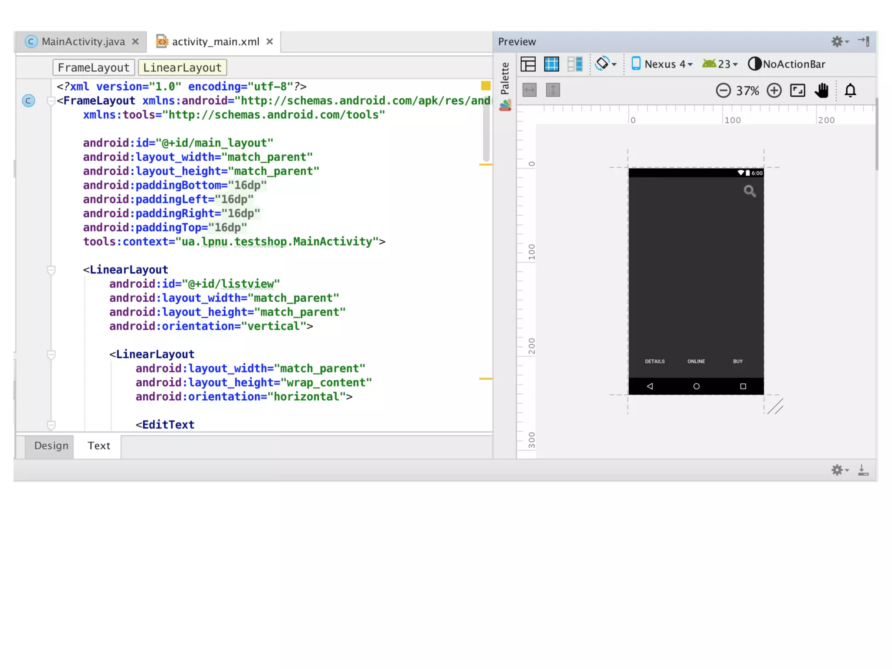Open the screen orientation dropdown
Screen dimensions: 892x669
606,64
